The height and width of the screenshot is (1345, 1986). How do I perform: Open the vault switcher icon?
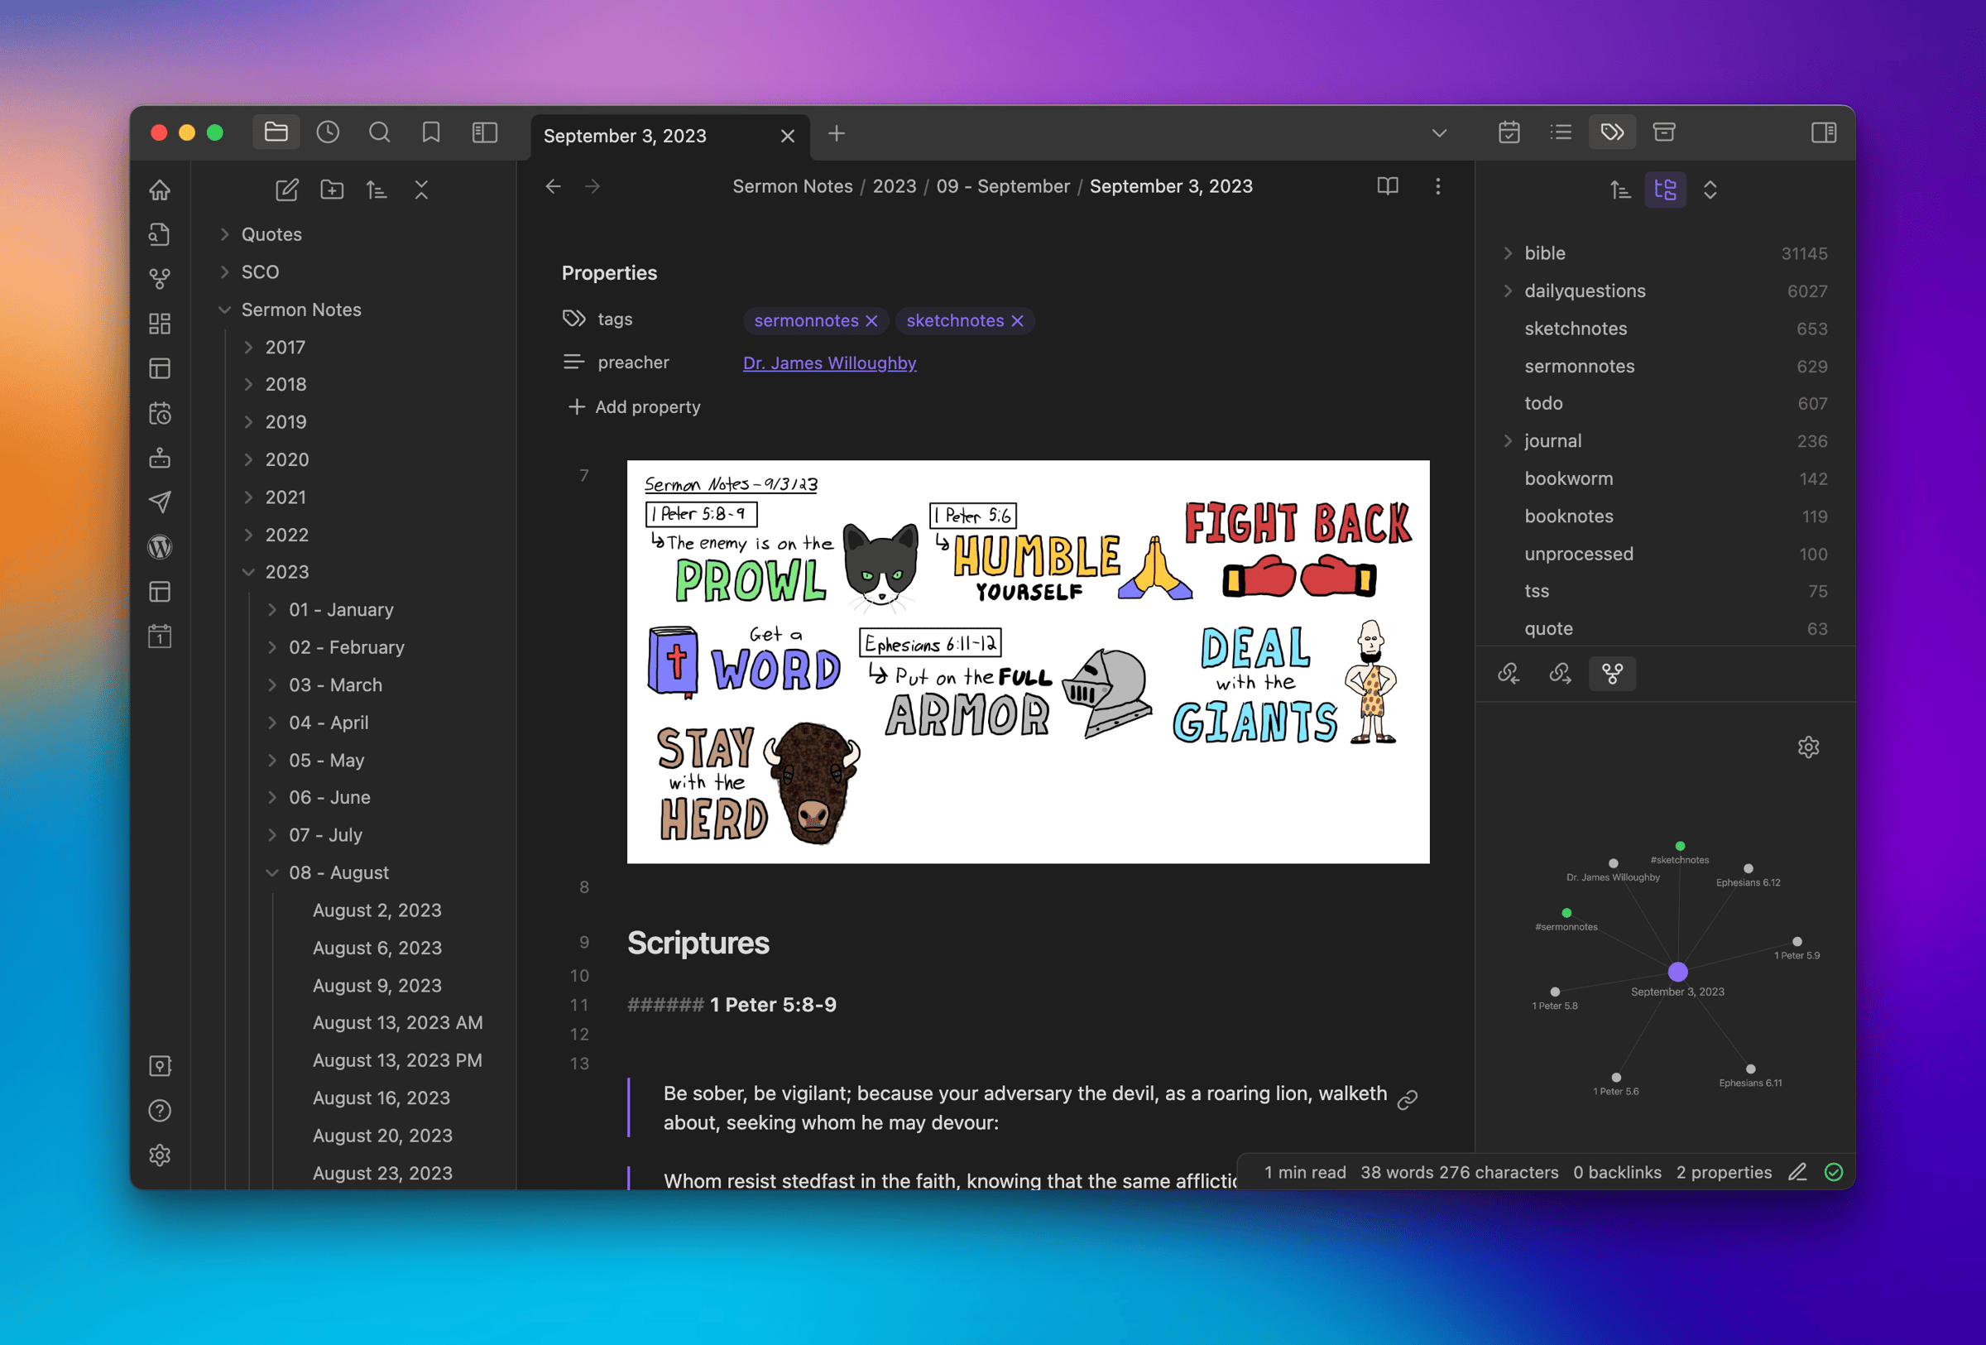(160, 1066)
